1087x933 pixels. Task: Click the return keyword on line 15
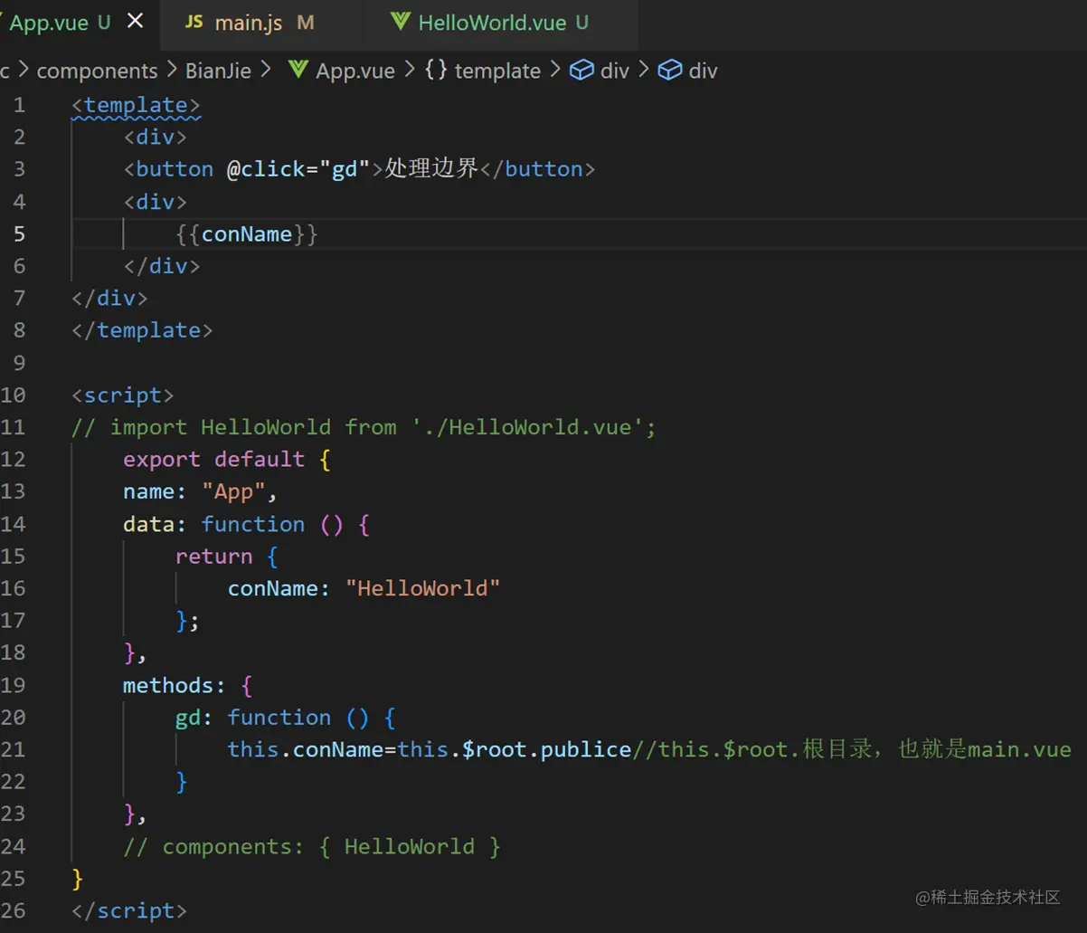click(x=213, y=557)
